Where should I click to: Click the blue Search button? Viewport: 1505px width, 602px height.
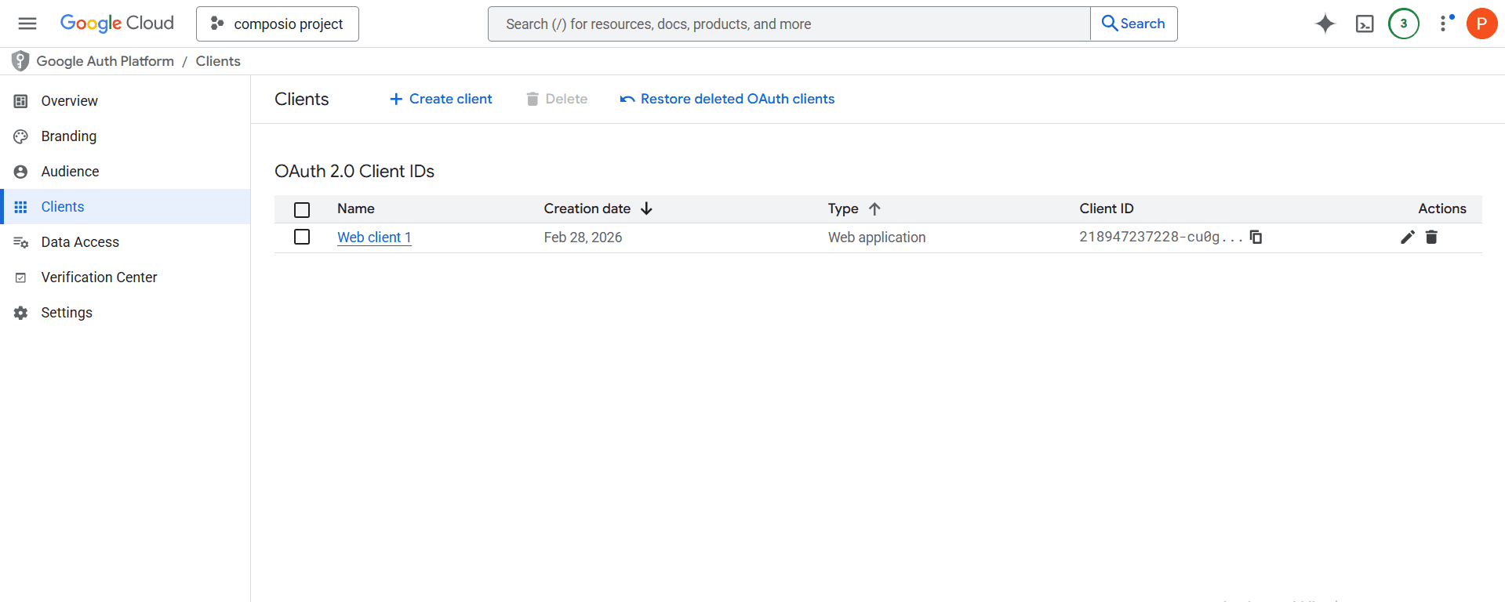point(1134,24)
